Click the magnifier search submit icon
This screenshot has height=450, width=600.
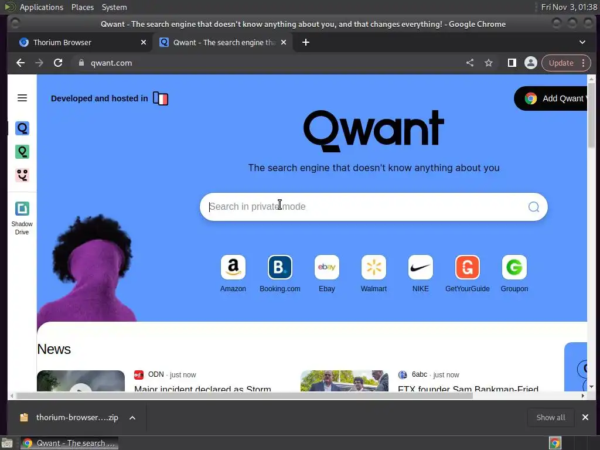(533, 207)
